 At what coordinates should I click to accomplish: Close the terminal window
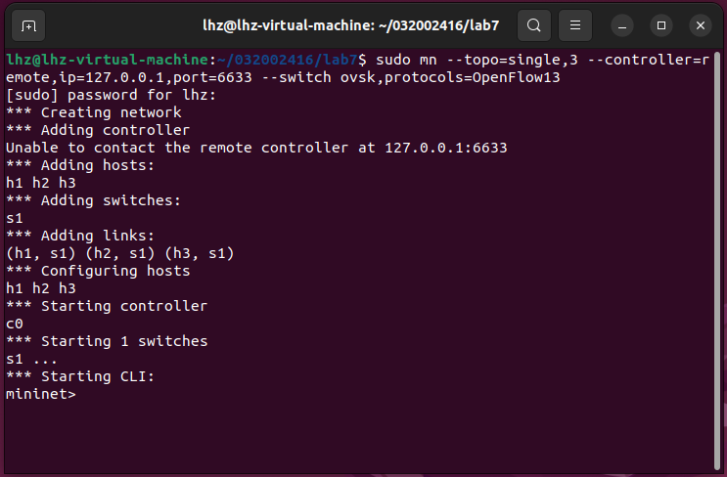tap(699, 24)
